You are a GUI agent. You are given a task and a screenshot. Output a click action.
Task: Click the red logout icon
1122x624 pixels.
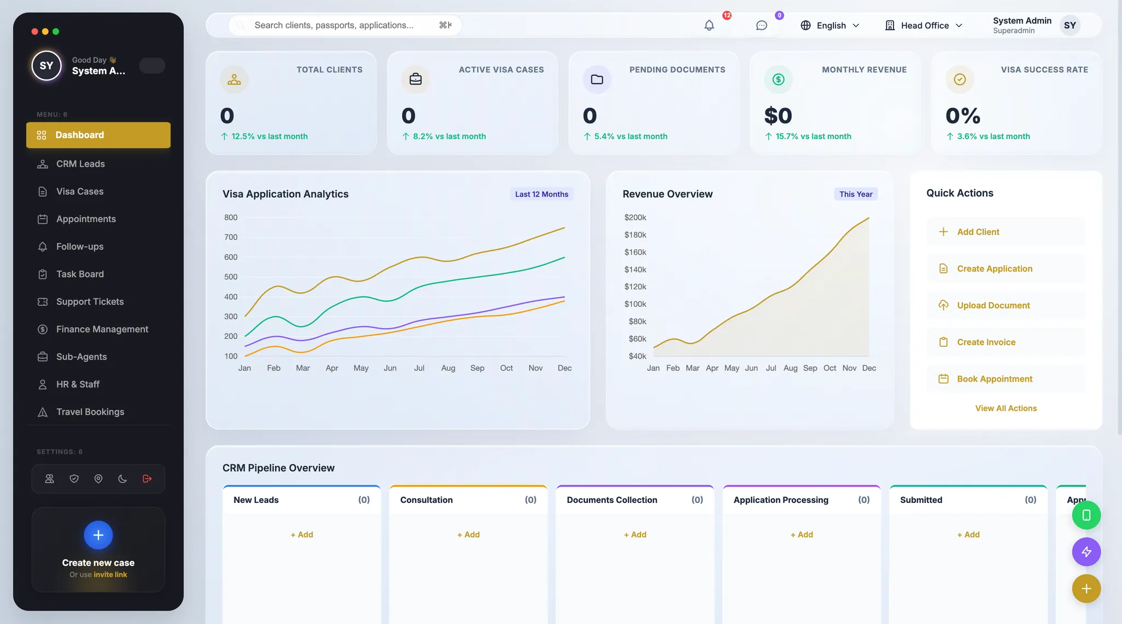[147, 479]
